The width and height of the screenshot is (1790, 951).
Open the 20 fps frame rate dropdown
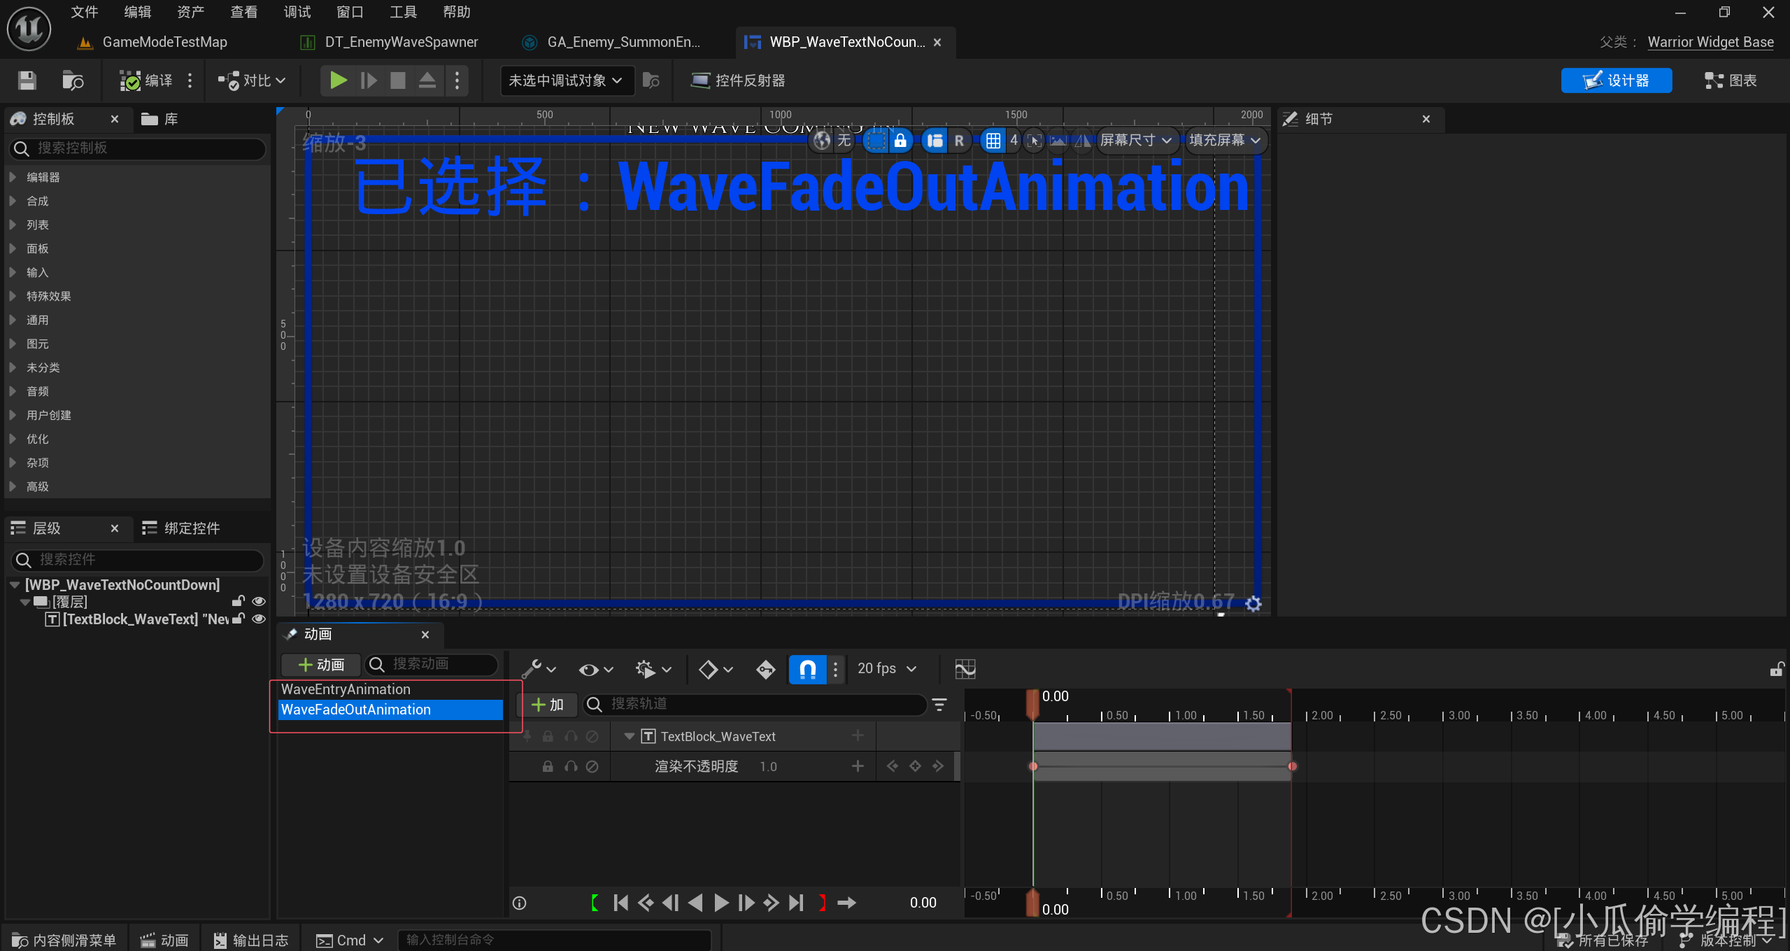click(886, 669)
